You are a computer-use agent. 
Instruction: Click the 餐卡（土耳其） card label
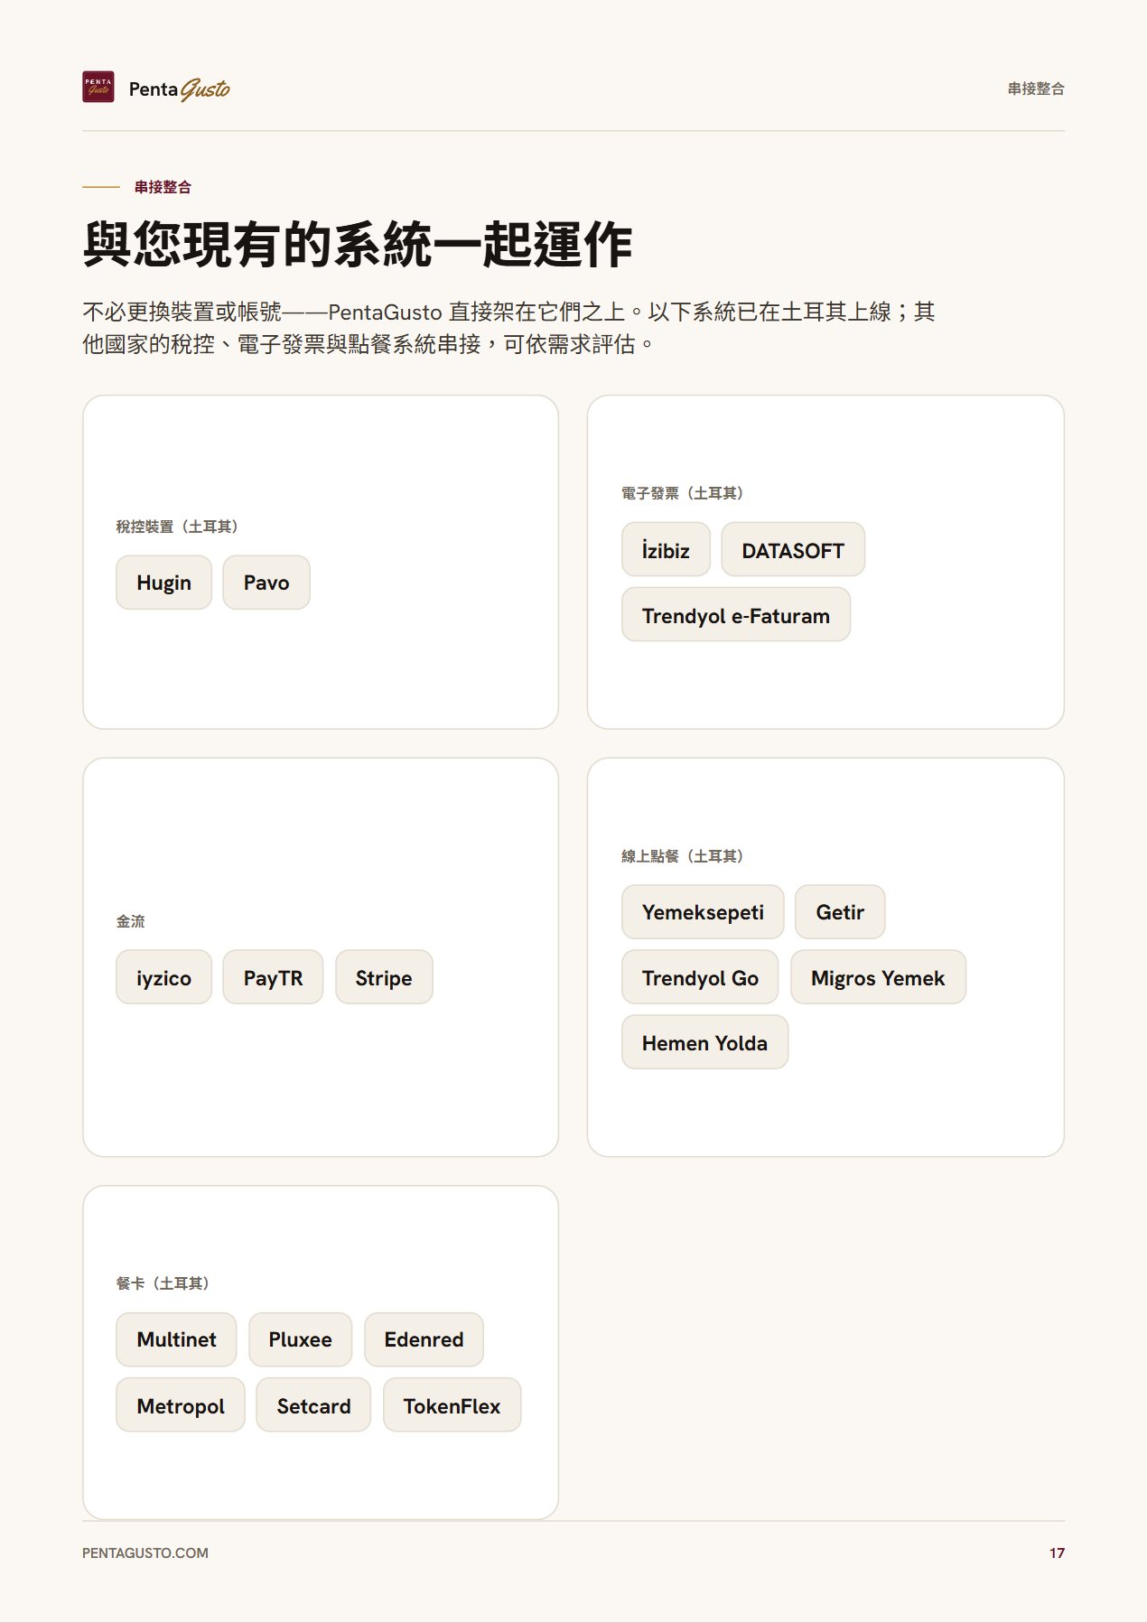point(163,1283)
